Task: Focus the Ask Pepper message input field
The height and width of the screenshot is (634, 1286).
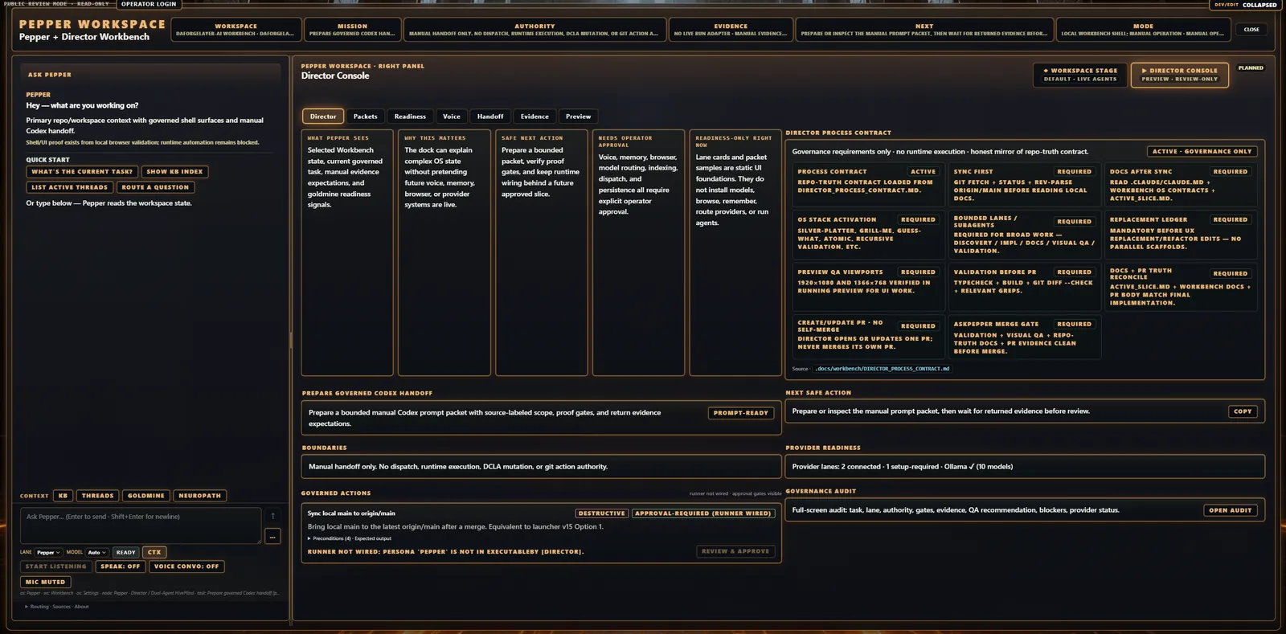Action: pyautogui.click(x=141, y=526)
